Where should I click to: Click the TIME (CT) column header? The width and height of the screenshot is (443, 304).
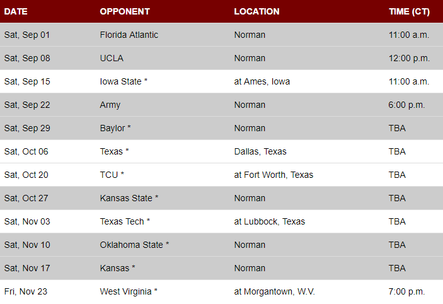[x=409, y=11]
